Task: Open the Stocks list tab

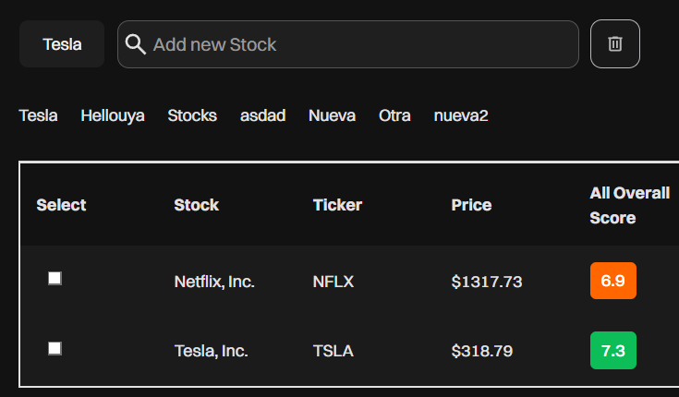Action: tap(192, 115)
